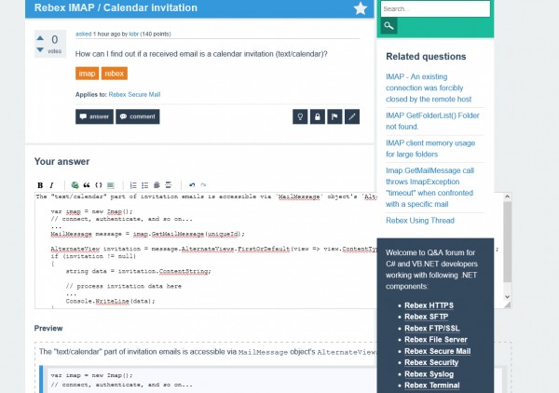The image size is (559, 393).
Task: Focus the Search input field
Action: click(x=435, y=9)
